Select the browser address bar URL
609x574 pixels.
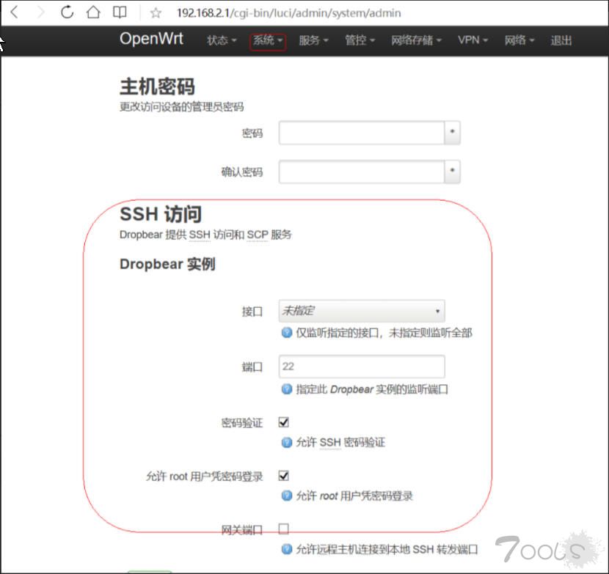tap(288, 13)
